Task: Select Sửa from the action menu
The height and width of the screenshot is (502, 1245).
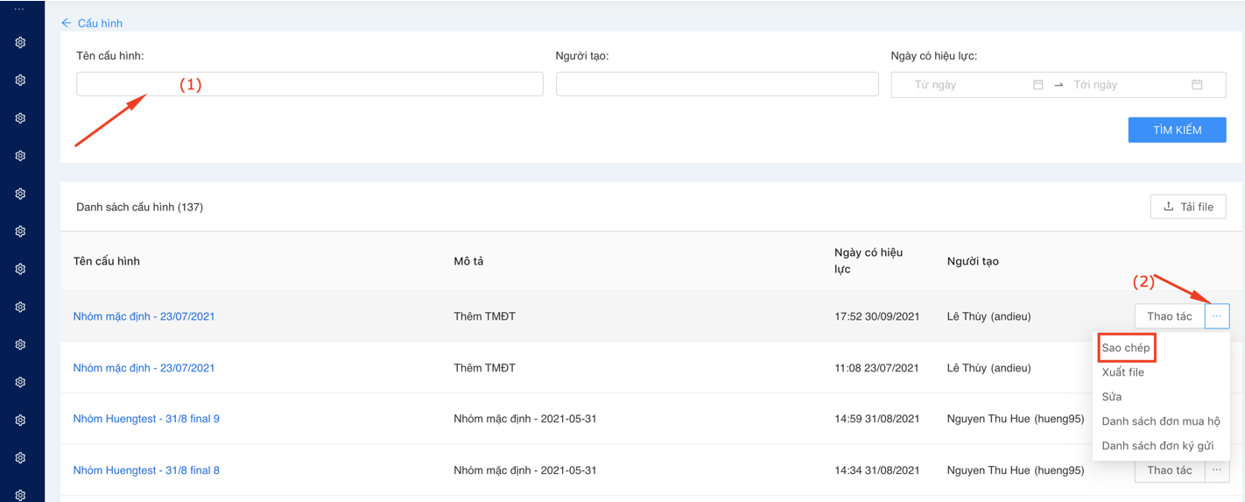Action: pyautogui.click(x=1111, y=397)
